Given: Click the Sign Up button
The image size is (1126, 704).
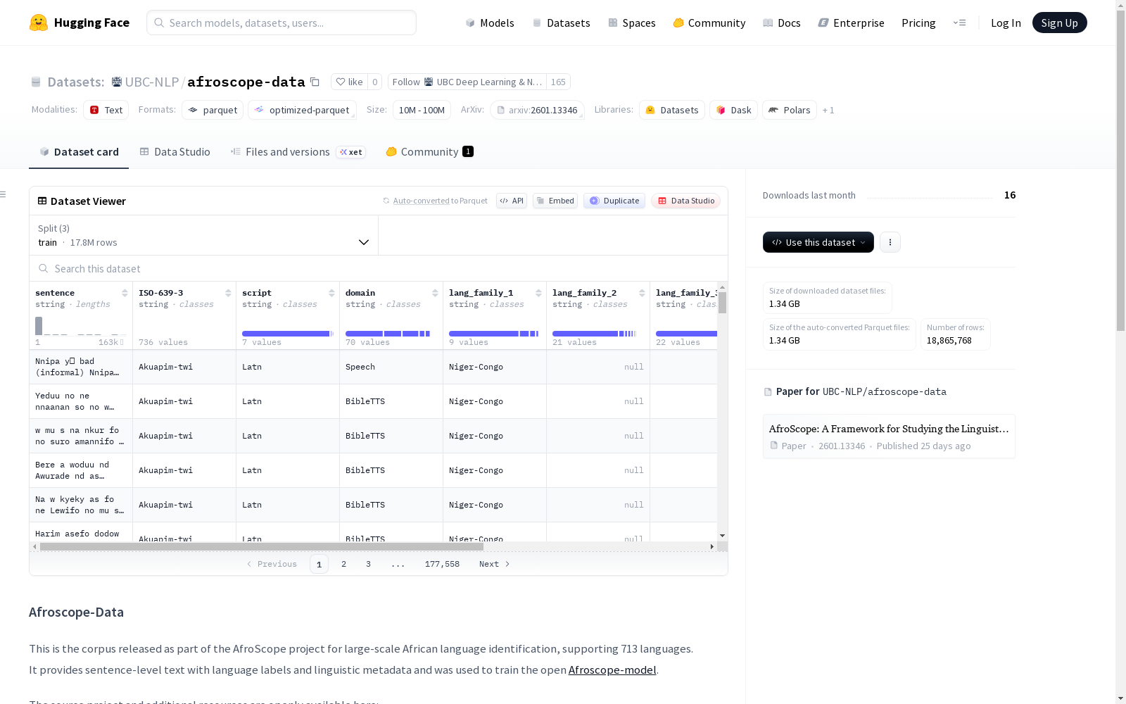Looking at the screenshot, I should click(x=1059, y=23).
